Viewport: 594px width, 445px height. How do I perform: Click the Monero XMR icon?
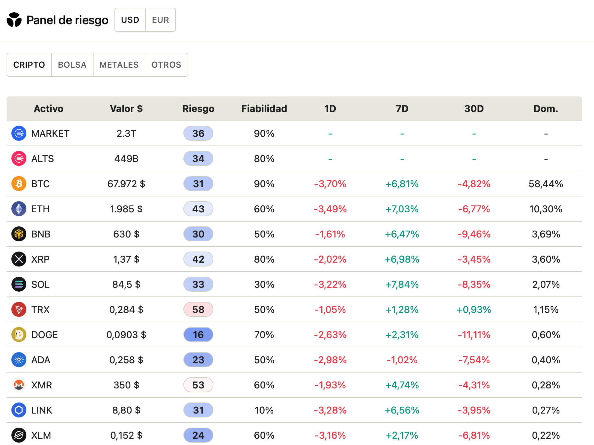click(19, 385)
